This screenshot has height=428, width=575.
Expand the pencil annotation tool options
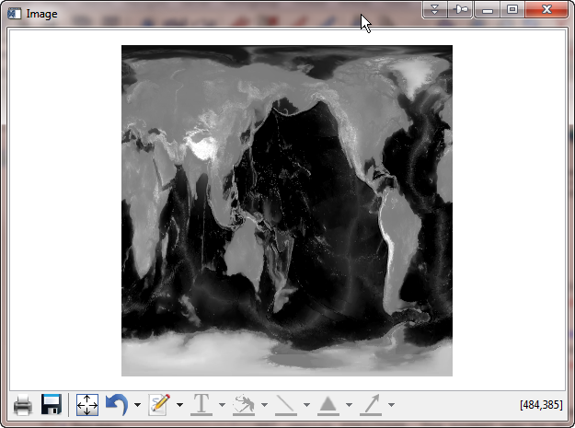tap(179, 405)
